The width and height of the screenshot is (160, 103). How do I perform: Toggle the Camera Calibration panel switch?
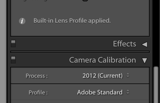coord(13,60)
